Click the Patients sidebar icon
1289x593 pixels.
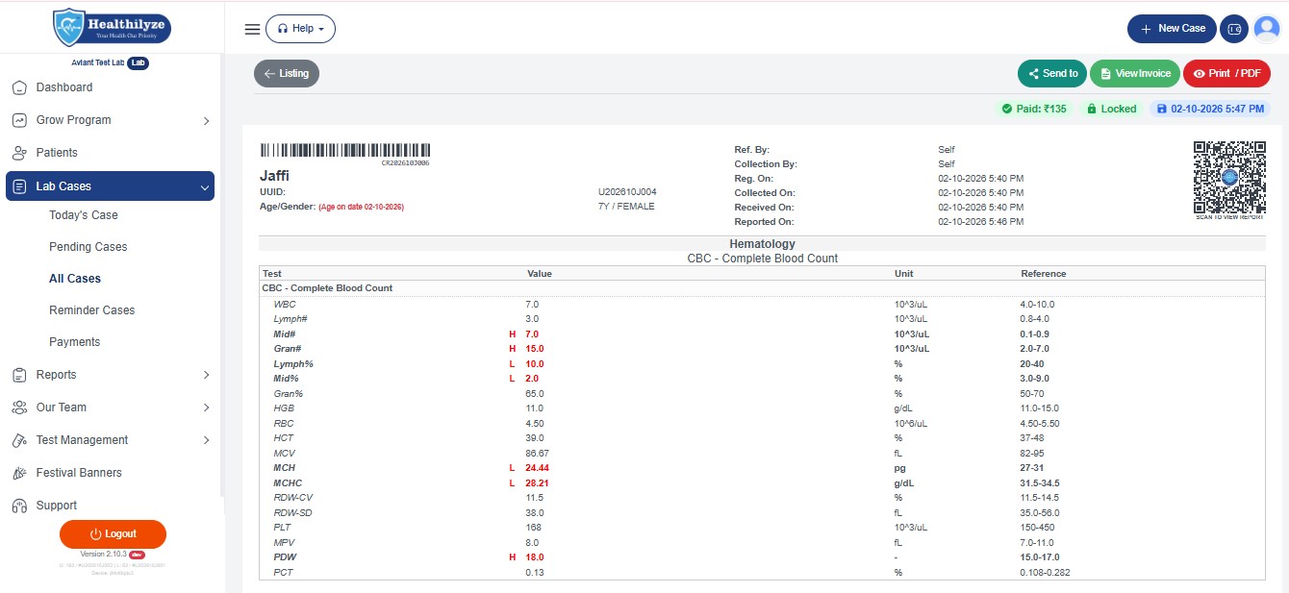pos(18,153)
